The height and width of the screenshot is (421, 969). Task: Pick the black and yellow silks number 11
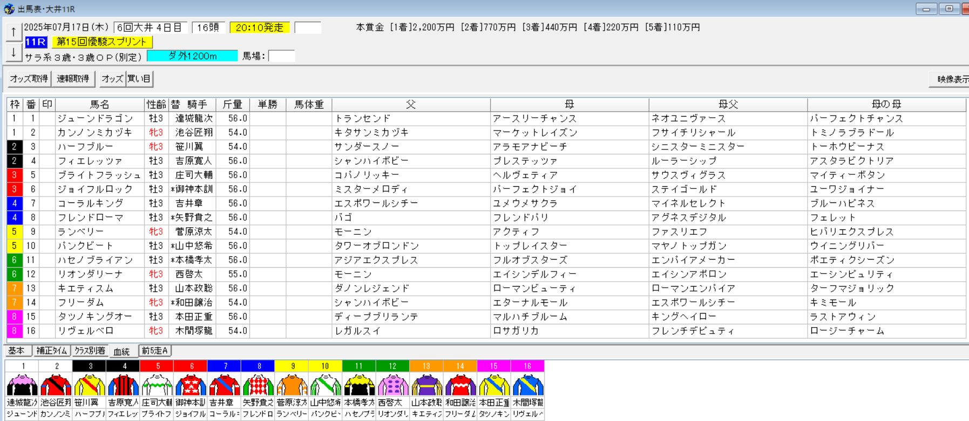click(359, 384)
